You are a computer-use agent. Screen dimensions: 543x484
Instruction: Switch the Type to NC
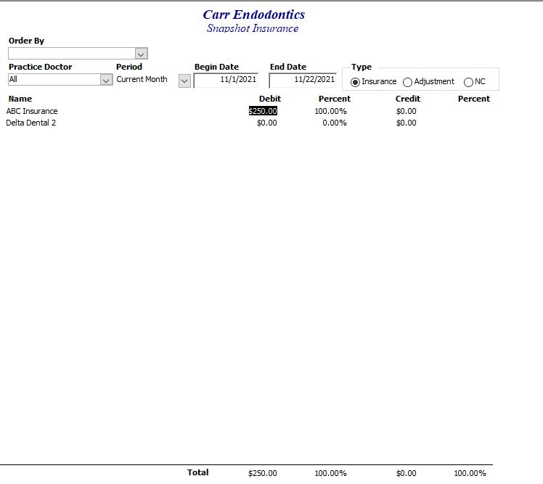click(468, 82)
